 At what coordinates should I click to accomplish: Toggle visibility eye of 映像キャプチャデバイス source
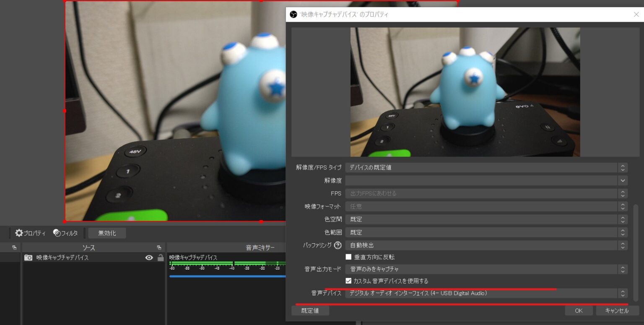pyautogui.click(x=149, y=258)
